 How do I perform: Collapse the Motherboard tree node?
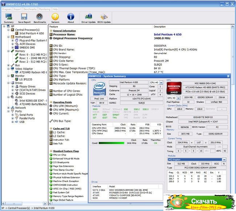(8, 37)
